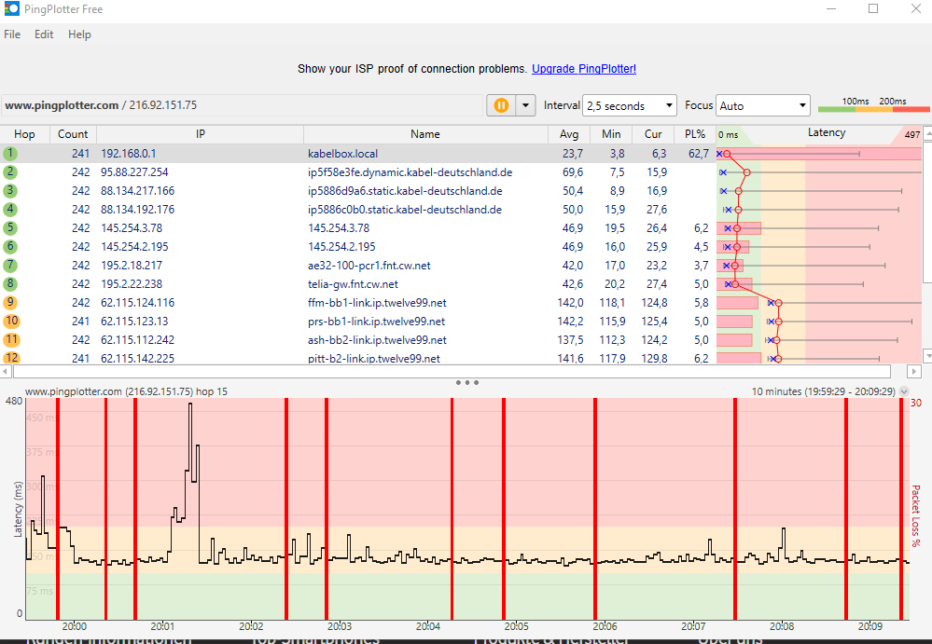
Task: Click the hop 12 orange circle icon
Action: point(11,357)
